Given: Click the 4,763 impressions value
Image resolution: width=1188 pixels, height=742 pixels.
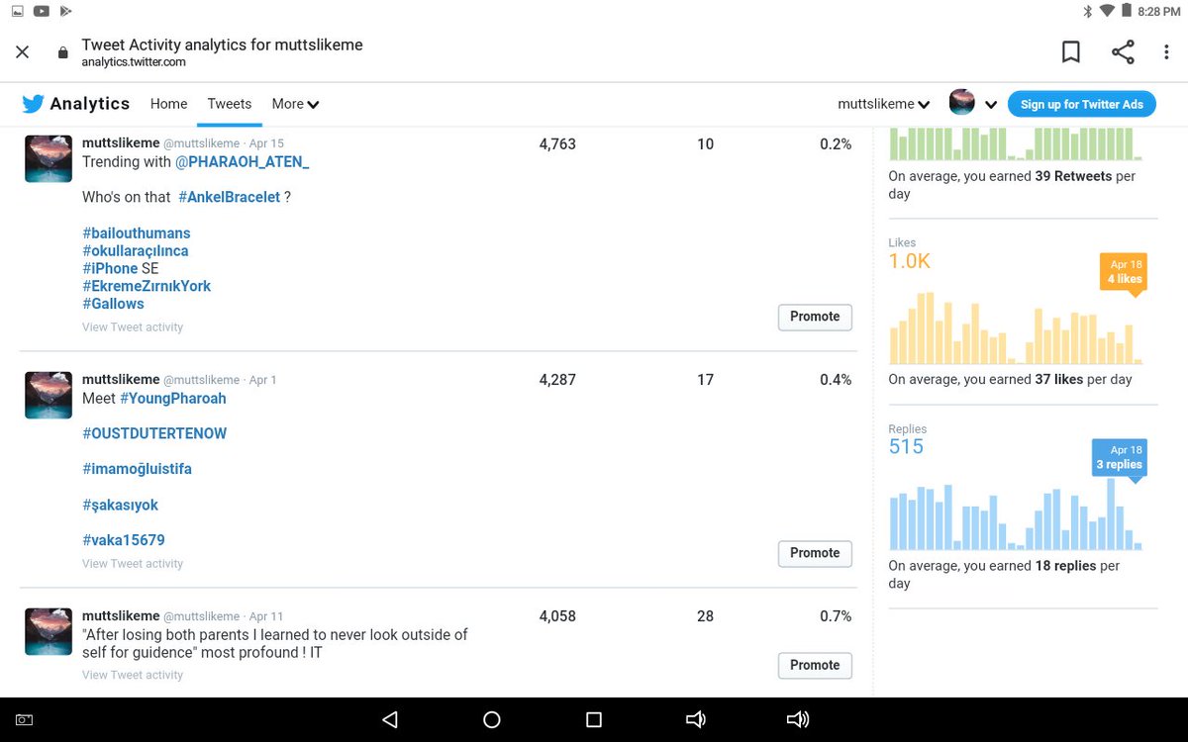Looking at the screenshot, I should 557,144.
